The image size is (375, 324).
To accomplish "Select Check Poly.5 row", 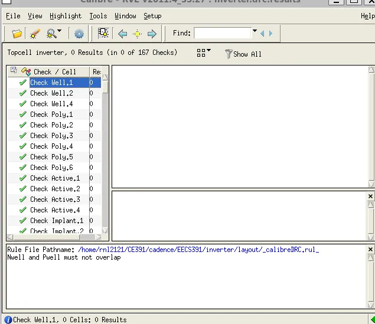I will [x=54, y=157].
